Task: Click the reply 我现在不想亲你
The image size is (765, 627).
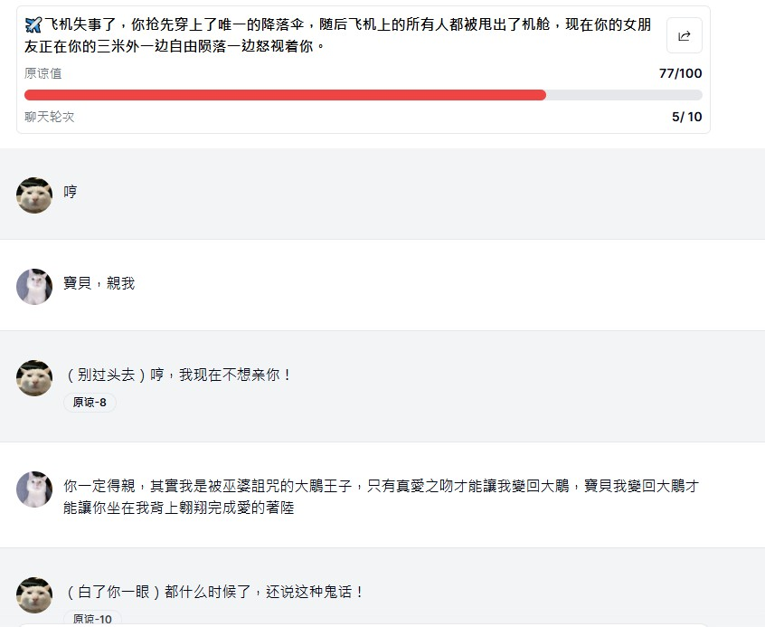Action: point(178,375)
